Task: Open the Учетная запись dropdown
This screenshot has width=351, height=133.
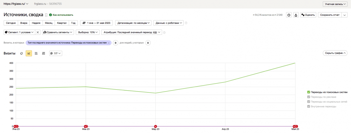Action: click(x=335, y=4)
